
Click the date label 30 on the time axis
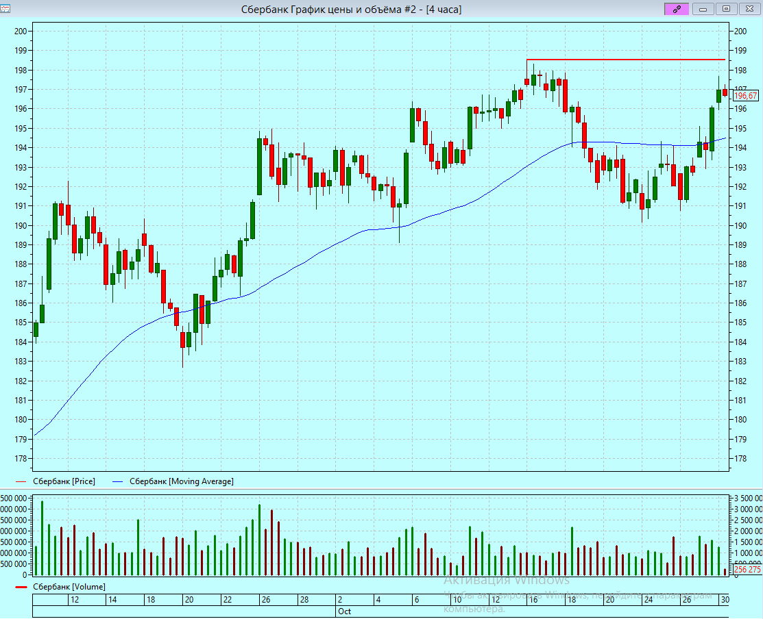pyautogui.click(x=725, y=600)
